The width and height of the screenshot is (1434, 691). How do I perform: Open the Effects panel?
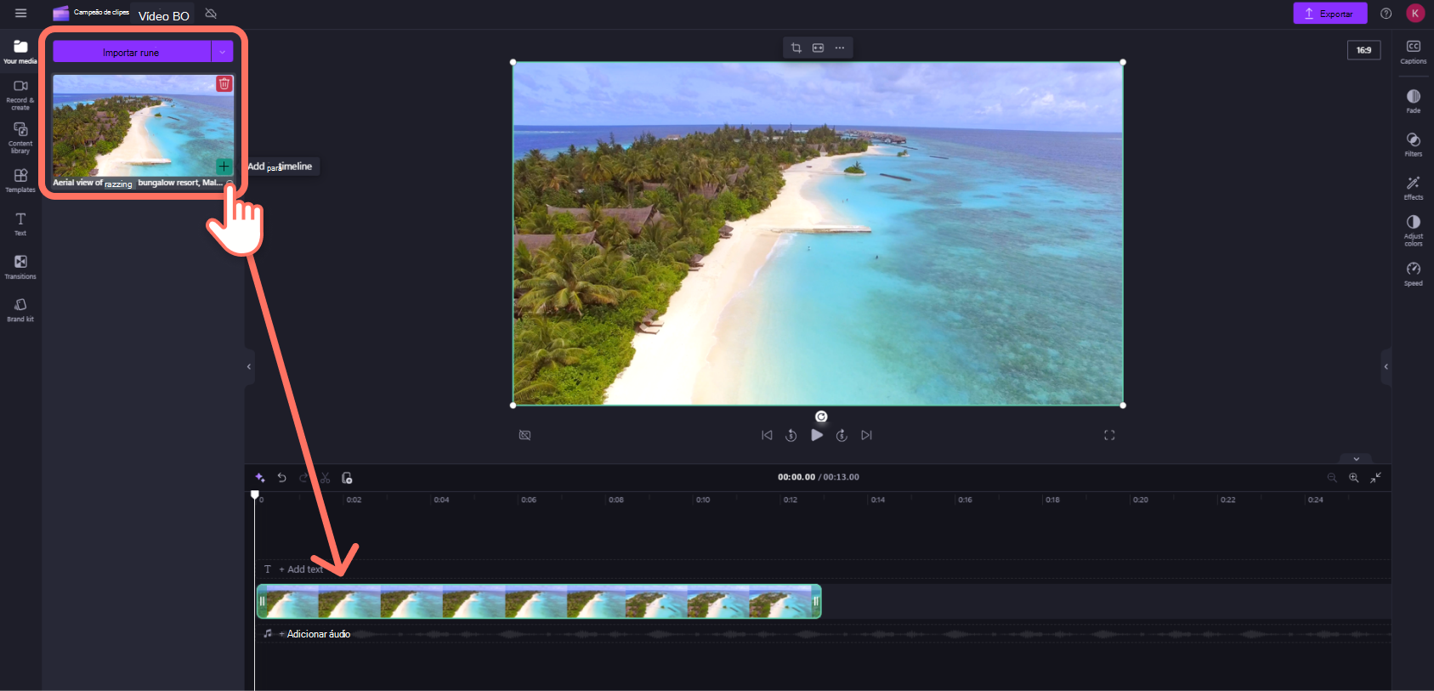point(1414,188)
